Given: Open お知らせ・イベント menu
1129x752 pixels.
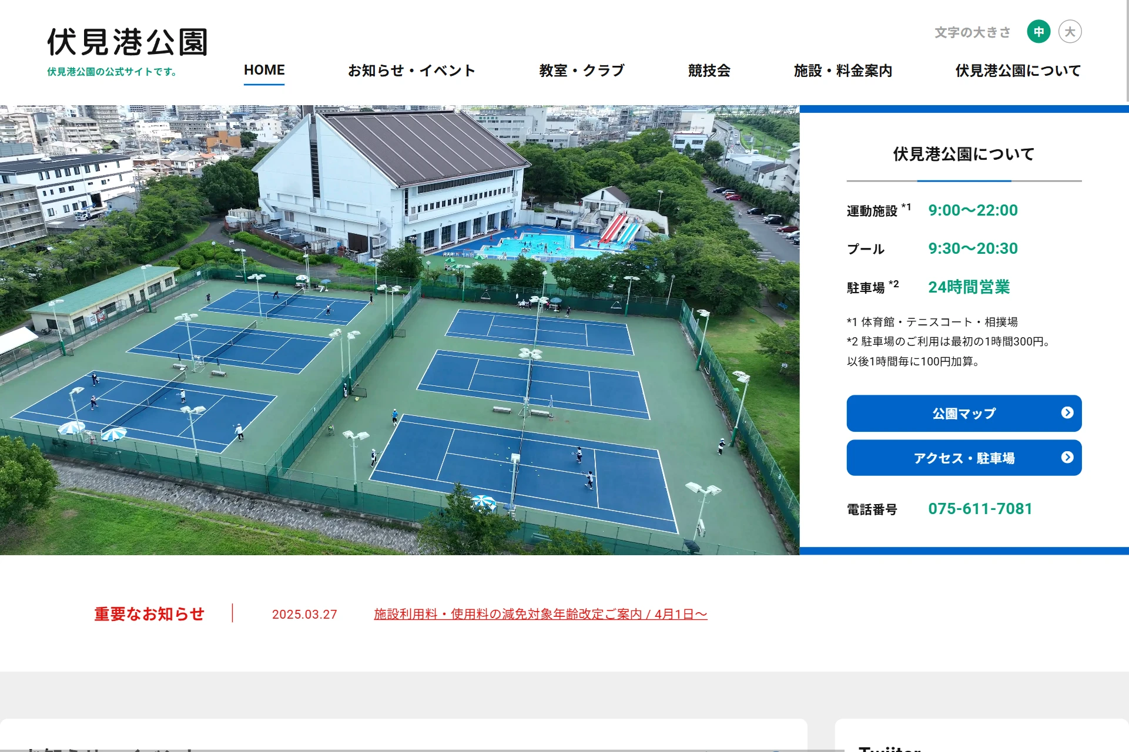Looking at the screenshot, I should coord(411,70).
